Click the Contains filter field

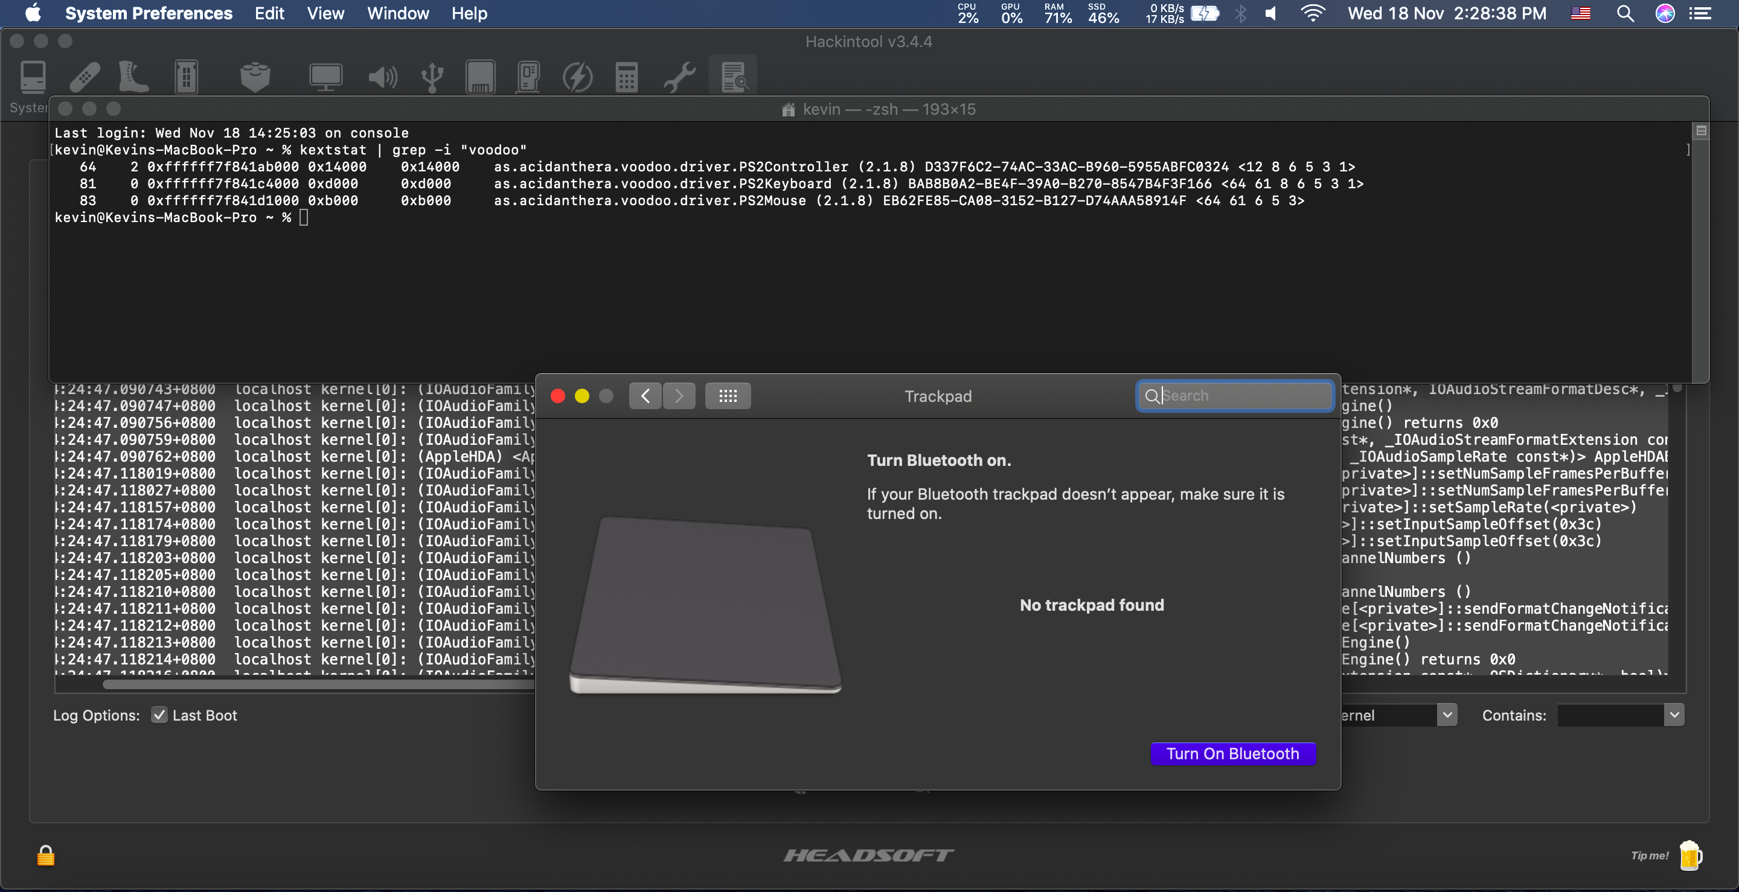[1611, 715]
